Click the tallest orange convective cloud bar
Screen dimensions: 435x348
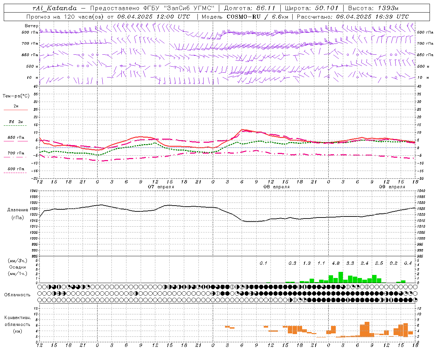pyautogui.click(x=367, y=329)
